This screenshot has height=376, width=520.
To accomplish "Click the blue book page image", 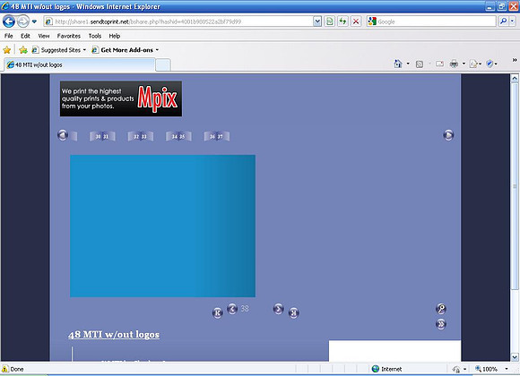I will (162, 226).
